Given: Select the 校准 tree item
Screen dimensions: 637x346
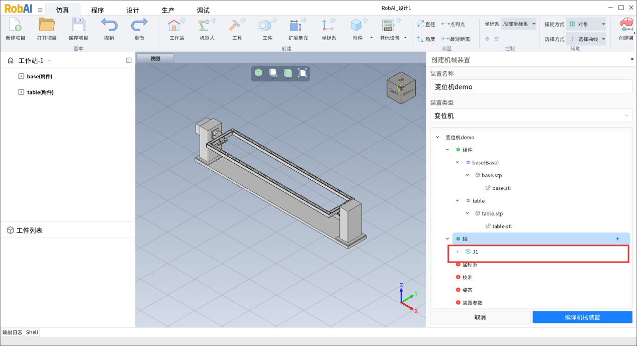Looking at the screenshot, I should coord(467,277).
